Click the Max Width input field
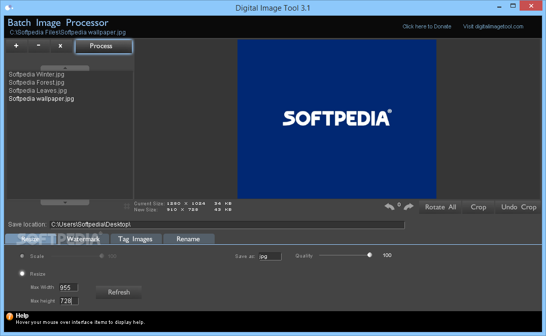The width and height of the screenshot is (546, 336). click(x=69, y=288)
